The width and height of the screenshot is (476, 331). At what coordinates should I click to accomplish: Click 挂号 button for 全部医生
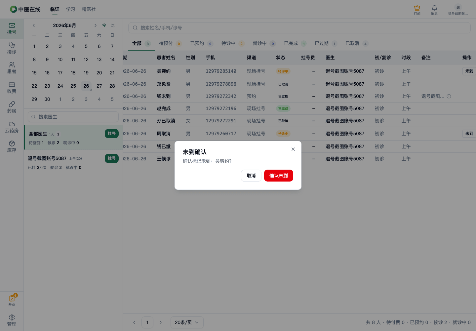pos(112,134)
